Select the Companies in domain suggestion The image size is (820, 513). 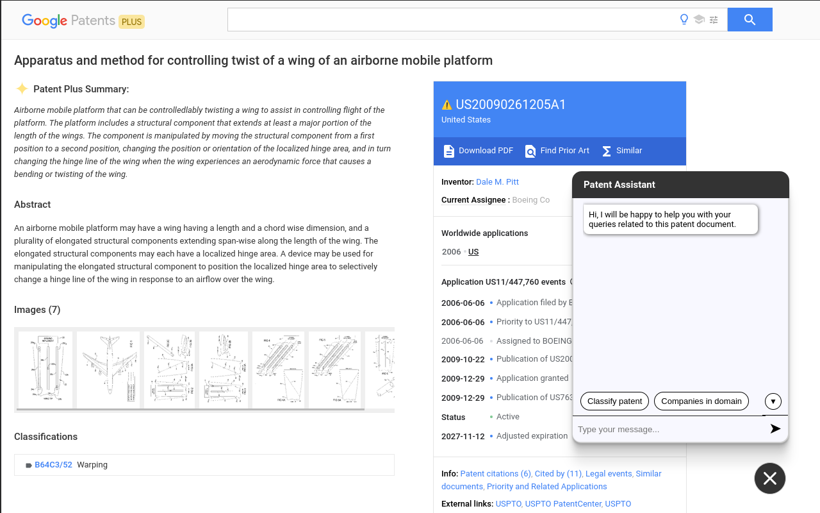click(701, 401)
